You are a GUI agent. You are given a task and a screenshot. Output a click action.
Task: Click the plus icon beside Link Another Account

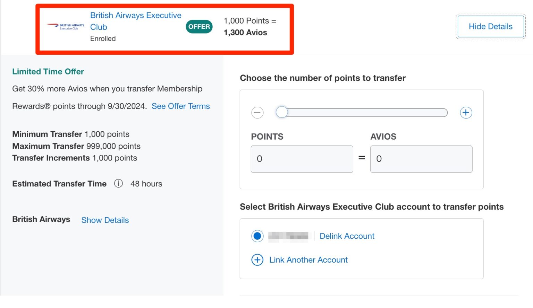[257, 260]
